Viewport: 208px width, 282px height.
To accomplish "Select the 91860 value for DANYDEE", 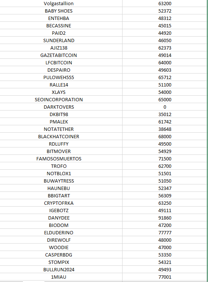I will [165, 218].
